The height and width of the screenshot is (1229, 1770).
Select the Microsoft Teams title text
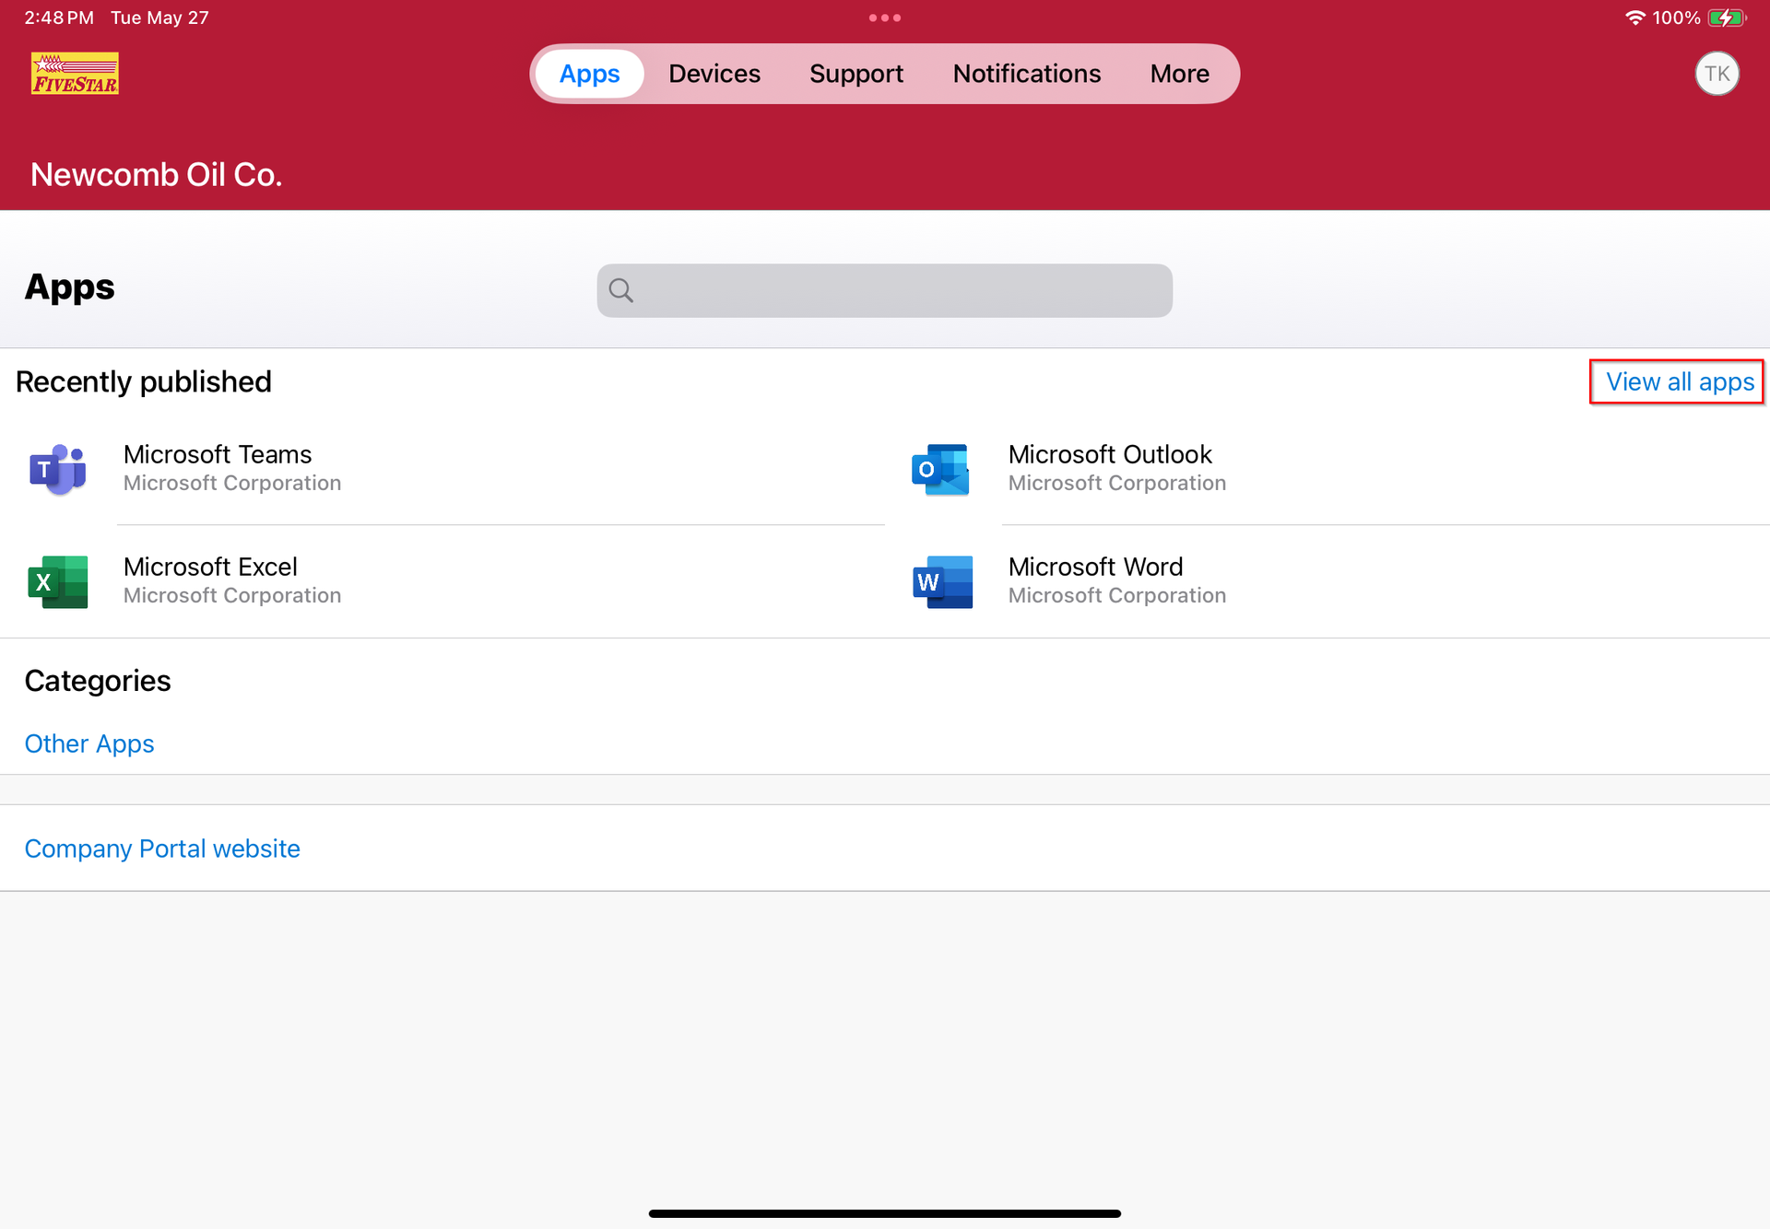click(x=218, y=454)
